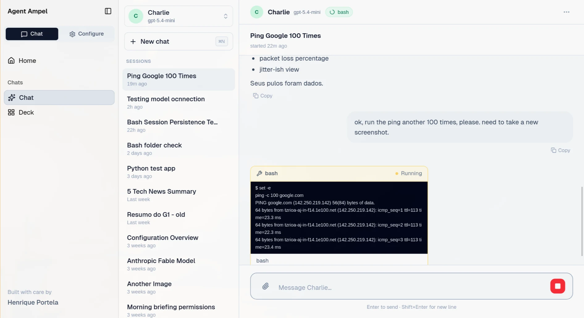Click the SESSIONS section heading
Viewport: 584px width, 318px height.
pyautogui.click(x=138, y=61)
